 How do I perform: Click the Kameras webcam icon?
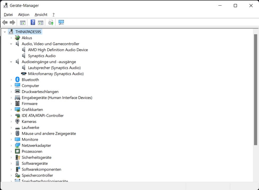coord(17,121)
